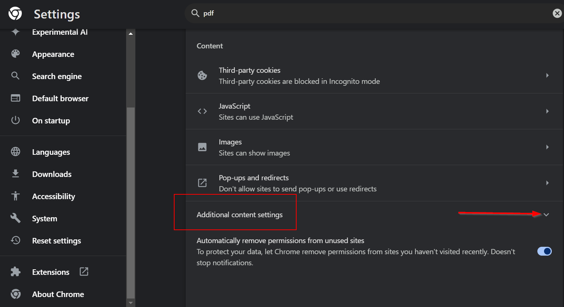Click the Content section heading
Image resolution: width=564 pixels, height=307 pixels.
(210, 46)
